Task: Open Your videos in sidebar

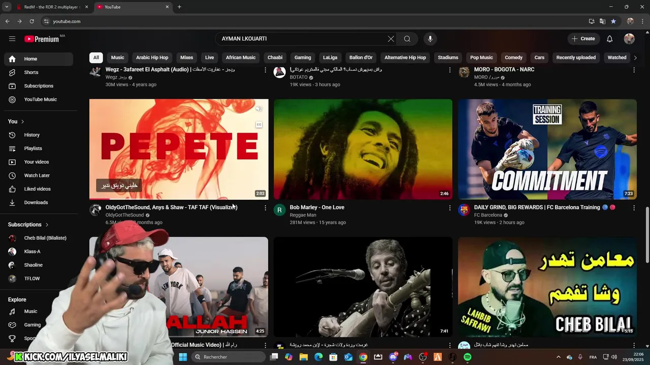Action: pyautogui.click(x=39, y=162)
